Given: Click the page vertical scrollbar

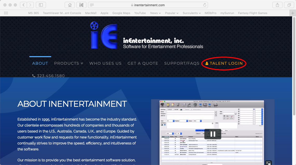Looking at the screenshot, I should (x=294, y=66).
